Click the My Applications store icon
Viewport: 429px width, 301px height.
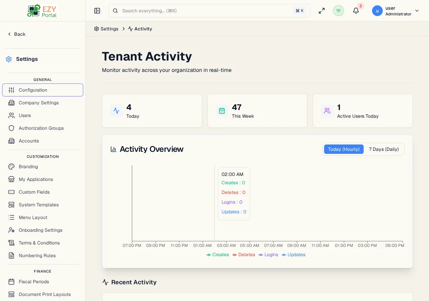(11, 179)
